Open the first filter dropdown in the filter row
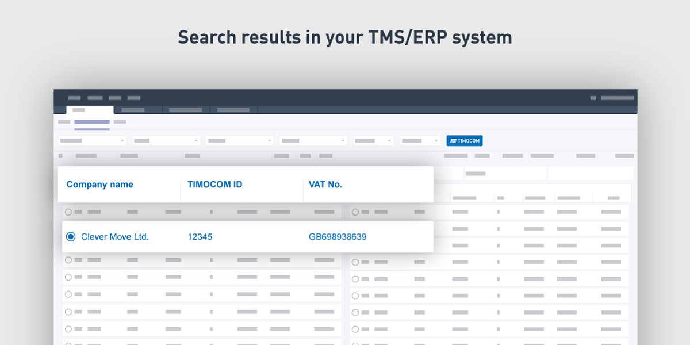The height and width of the screenshot is (345, 690). click(92, 141)
